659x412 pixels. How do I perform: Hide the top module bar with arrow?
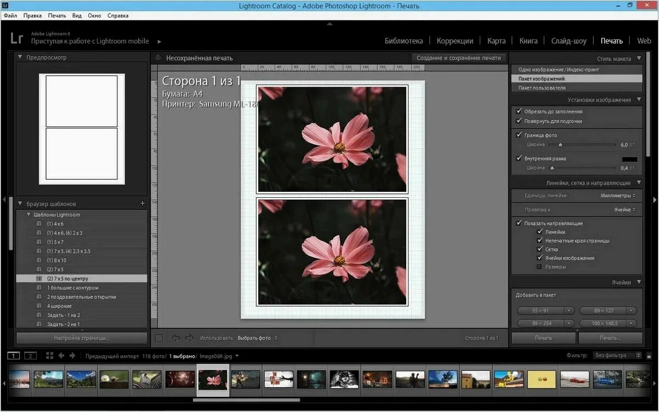(x=329, y=24)
